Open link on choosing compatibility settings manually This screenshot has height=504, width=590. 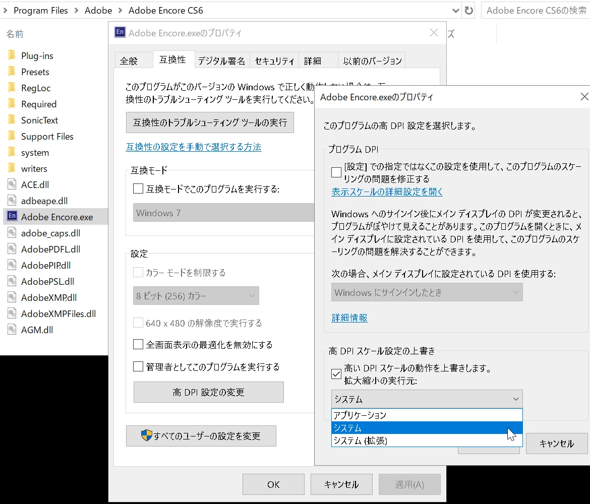tap(194, 147)
